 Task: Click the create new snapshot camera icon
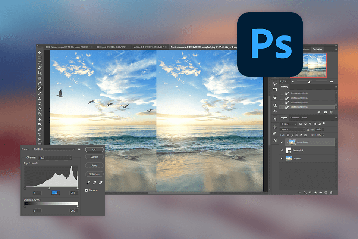pos(325,112)
